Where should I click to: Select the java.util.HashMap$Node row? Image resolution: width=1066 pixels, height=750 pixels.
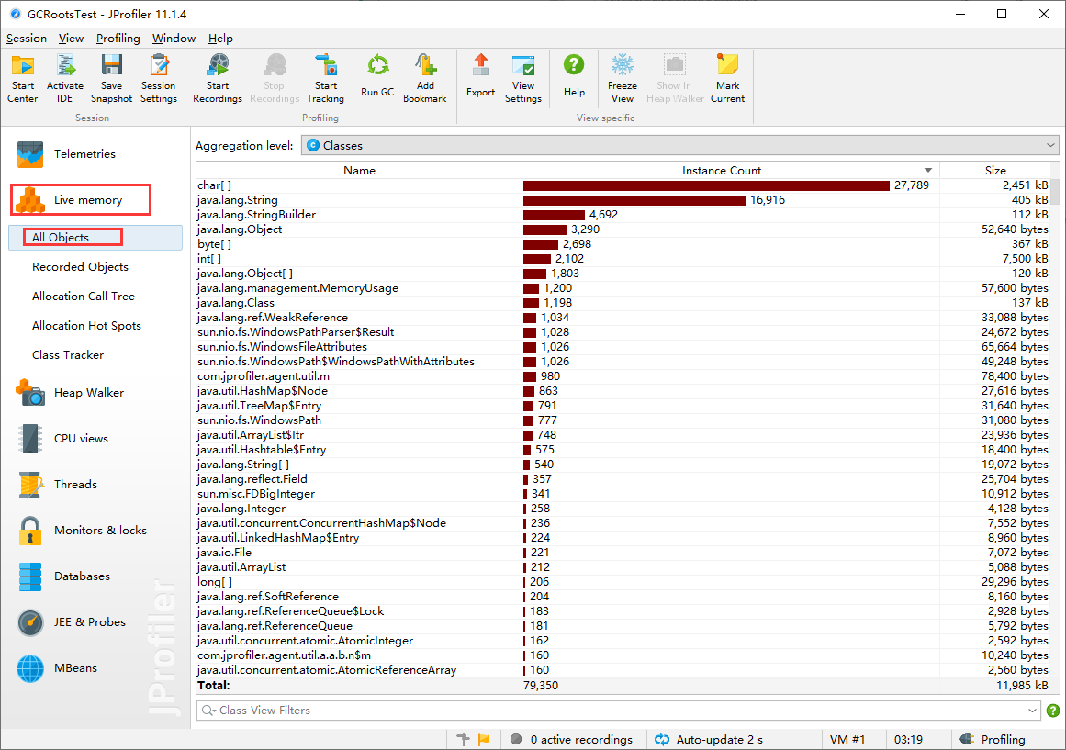point(623,391)
